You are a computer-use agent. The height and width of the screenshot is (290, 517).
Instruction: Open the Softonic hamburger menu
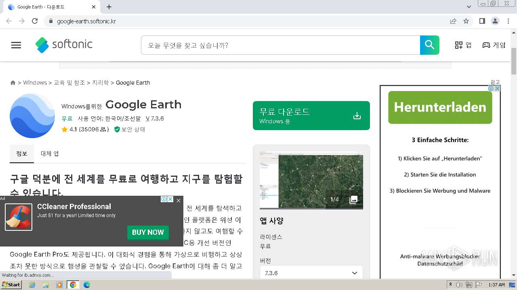pos(16,45)
